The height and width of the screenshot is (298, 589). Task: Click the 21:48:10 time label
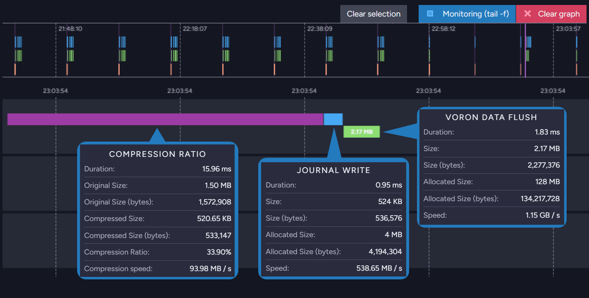pos(70,29)
